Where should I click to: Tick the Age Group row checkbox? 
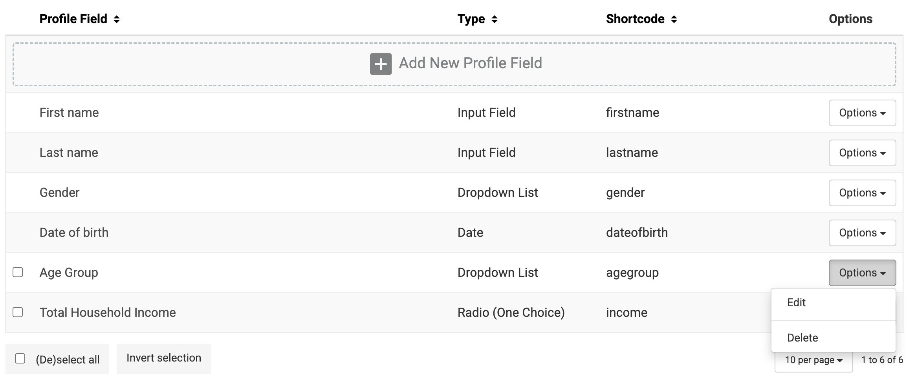18,273
